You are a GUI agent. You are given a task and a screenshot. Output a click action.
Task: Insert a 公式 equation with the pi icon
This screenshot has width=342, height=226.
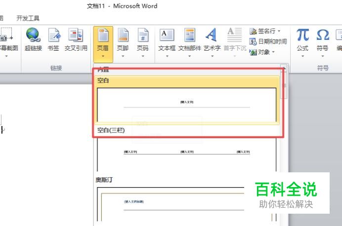(302, 35)
